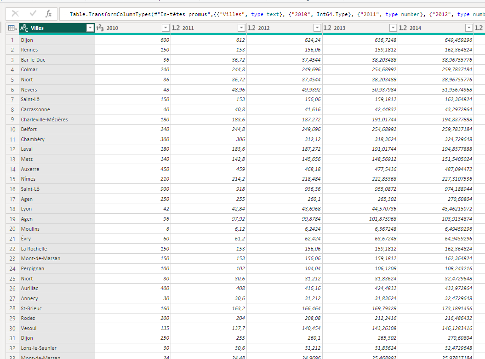Click the ABC type icon of Villes column
Viewport: 485px width, 359px height.
tap(24, 28)
